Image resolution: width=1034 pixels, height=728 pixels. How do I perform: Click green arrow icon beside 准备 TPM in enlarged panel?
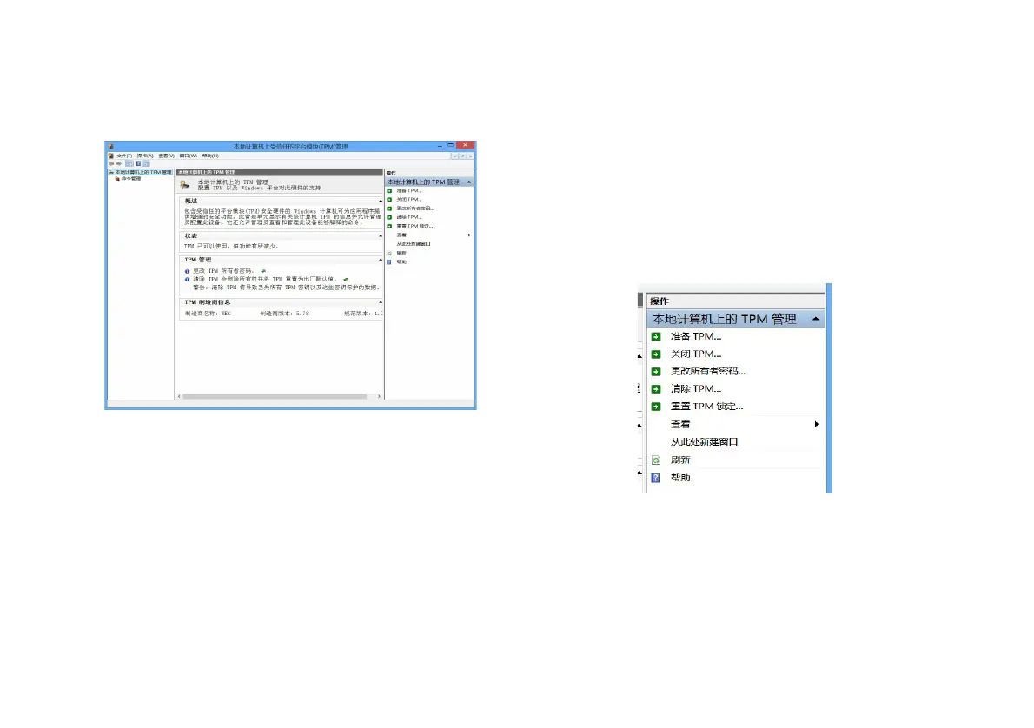click(657, 337)
